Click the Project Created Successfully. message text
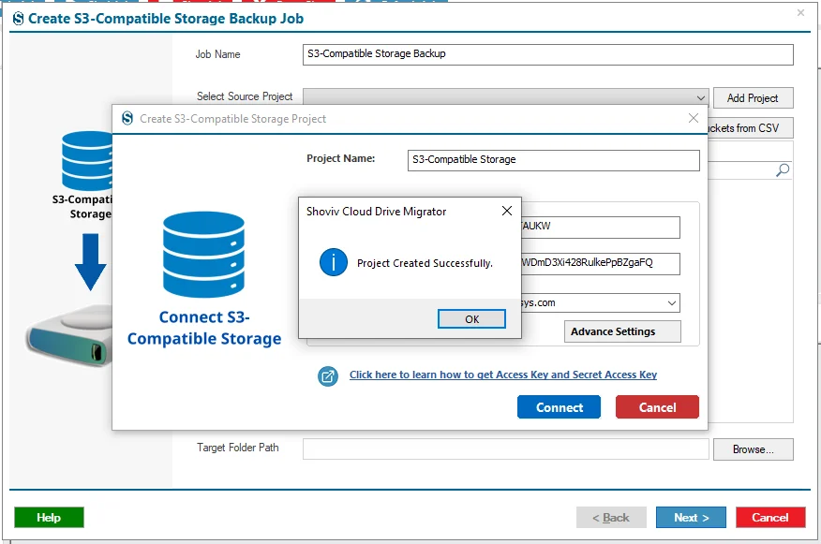821x544 pixels. pos(425,263)
